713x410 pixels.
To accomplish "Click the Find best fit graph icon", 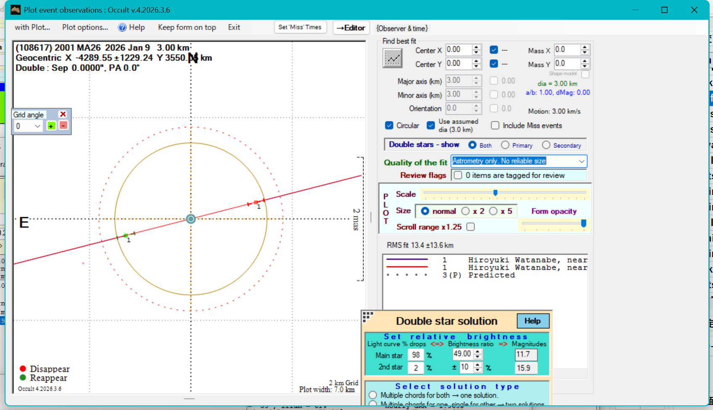I will (392, 58).
